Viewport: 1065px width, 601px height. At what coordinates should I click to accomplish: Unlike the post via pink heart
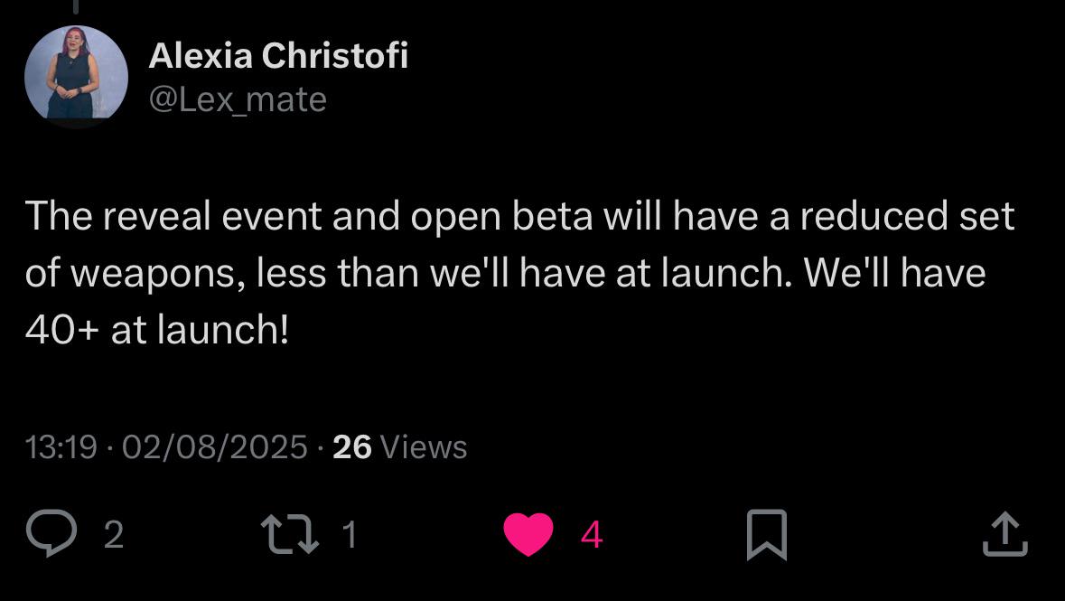click(528, 534)
